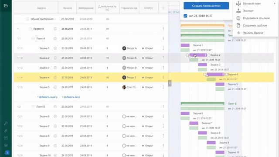This screenshot has width=279, height=157.
Task: Open info icon for Проект X
Action: point(55,29)
